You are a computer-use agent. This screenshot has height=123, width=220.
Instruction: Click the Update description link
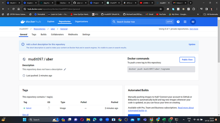[192, 44]
